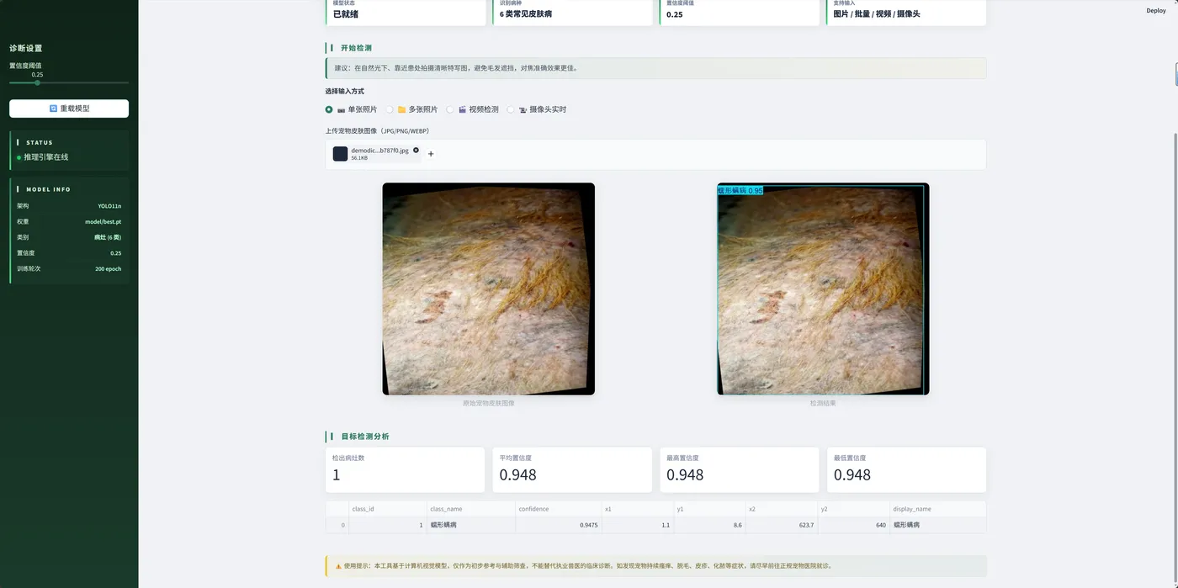
Task: Click the display_name column header
Action: pos(938,509)
